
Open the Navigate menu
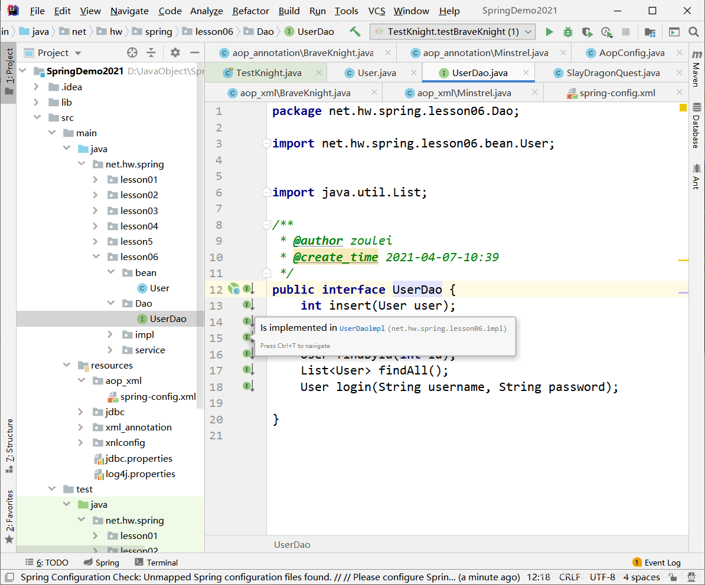pyautogui.click(x=129, y=11)
